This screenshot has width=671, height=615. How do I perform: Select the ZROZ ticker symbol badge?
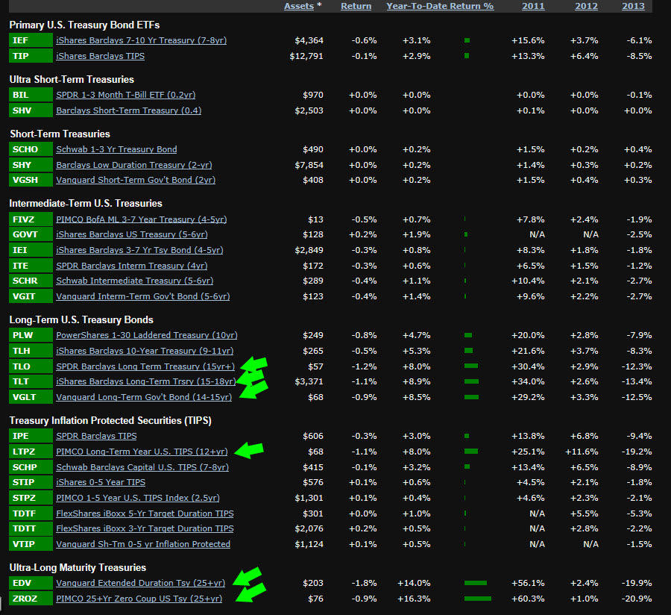tap(30, 599)
